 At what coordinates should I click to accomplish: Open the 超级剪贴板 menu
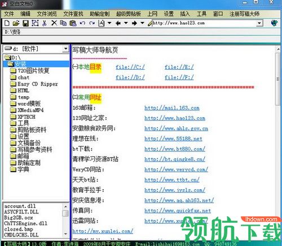[129, 14]
